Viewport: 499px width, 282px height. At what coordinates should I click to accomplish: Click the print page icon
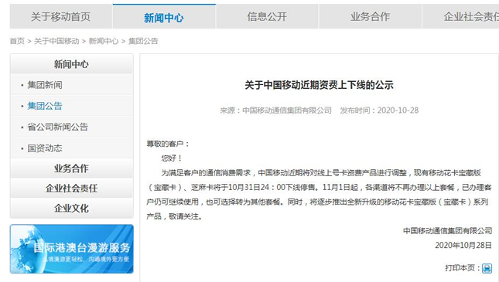pos(487,268)
